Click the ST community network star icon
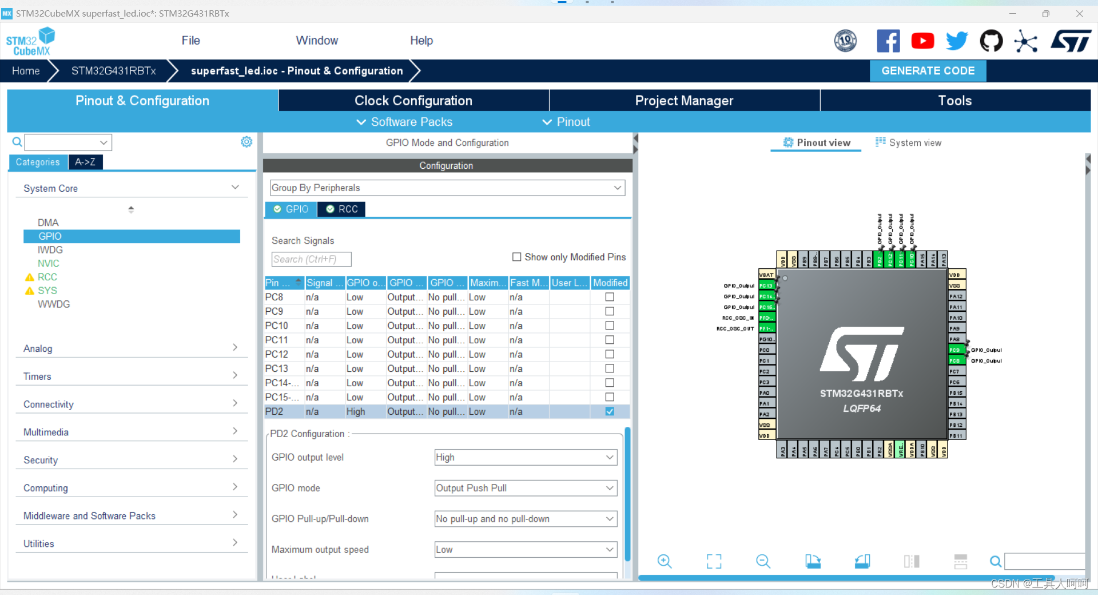The width and height of the screenshot is (1098, 595). [1025, 41]
